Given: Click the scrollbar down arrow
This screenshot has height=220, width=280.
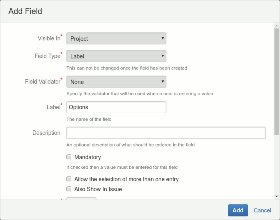Looking at the screenshot, I should coord(276,196).
